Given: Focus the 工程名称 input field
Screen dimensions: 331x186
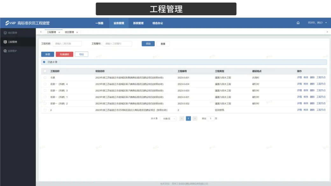Looking at the screenshot, I should click(x=67, y=44).
